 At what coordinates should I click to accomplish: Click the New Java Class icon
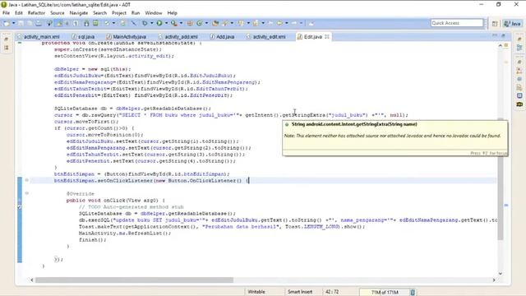[x=200, y=23]
